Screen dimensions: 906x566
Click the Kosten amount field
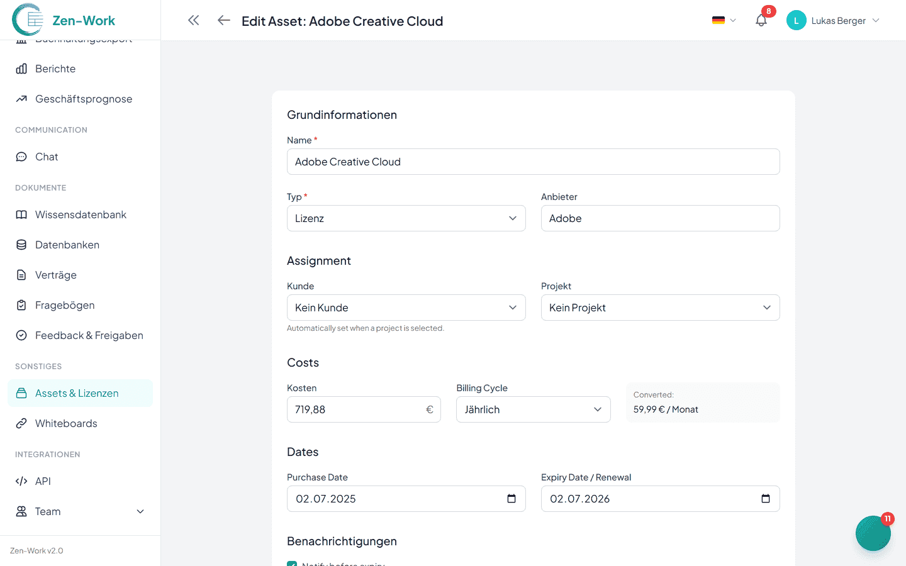click(364, 409)
